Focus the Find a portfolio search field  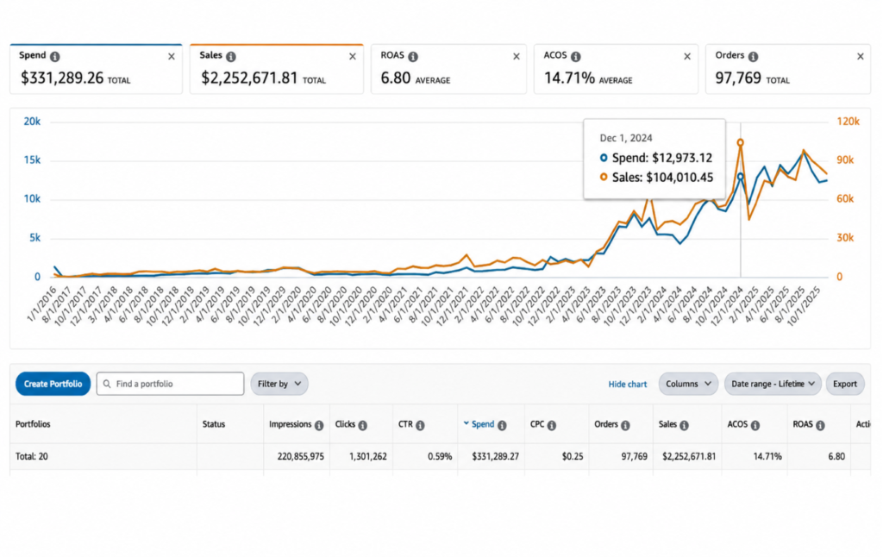pyautogui.click(x=170, y=384)
